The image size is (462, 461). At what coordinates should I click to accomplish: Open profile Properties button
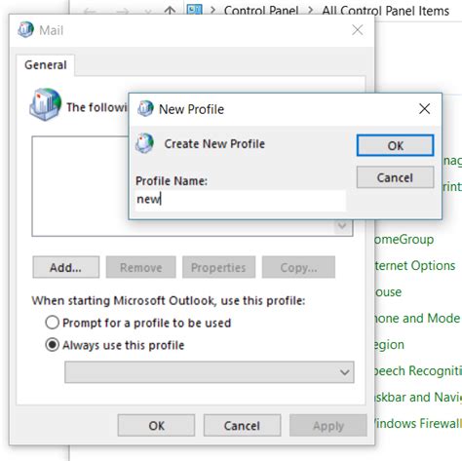tap(218, 267)
